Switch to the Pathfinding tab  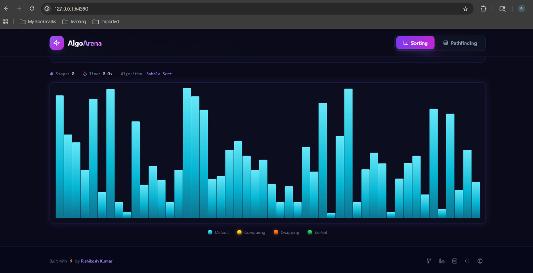point(460,43)
